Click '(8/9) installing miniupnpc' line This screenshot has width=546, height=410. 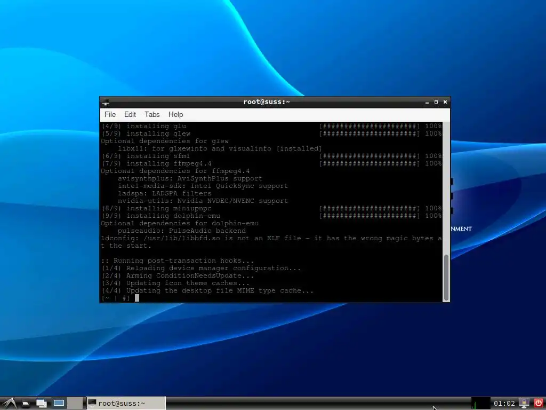(156, 209)
